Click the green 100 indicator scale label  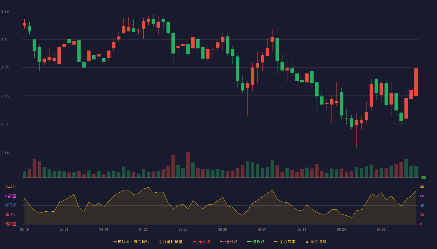point(423,178)
